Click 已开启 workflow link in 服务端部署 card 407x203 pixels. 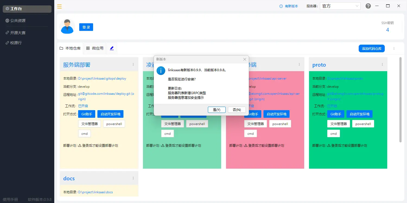pos(83,106)
